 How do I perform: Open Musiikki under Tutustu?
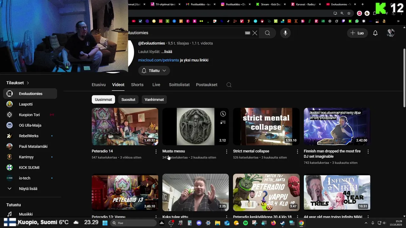(30, 214)
